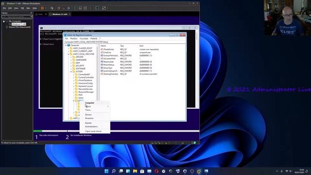Click the manage snapshots toolbar icon

pos(69,8)
